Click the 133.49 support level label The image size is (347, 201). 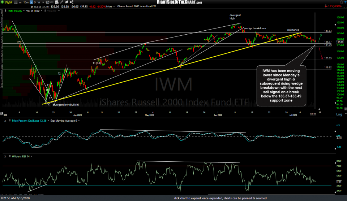click(328, 45)
